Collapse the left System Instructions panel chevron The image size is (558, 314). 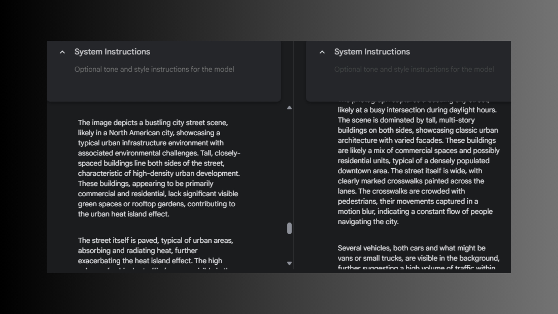point(62,52)
